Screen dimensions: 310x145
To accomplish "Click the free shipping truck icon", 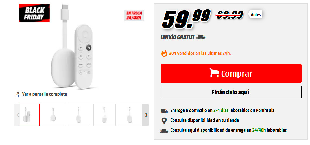I will click(x=201, y=37).
